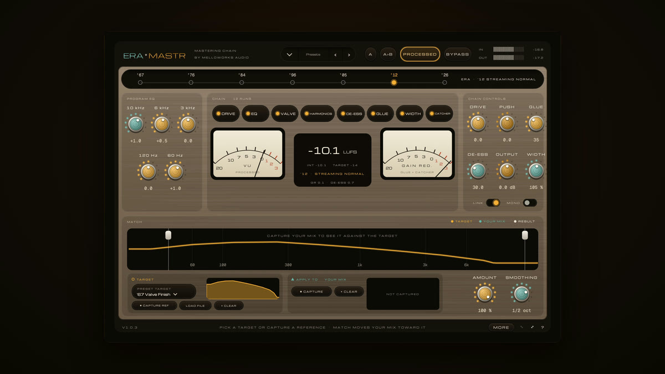This screenshot has height=374, width=665.
Task: Go to the previous preset
Action: [335, 54]
